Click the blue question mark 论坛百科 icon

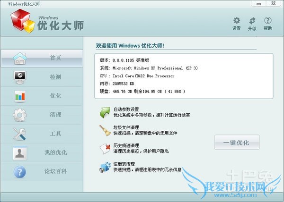[x=20, y=172]
